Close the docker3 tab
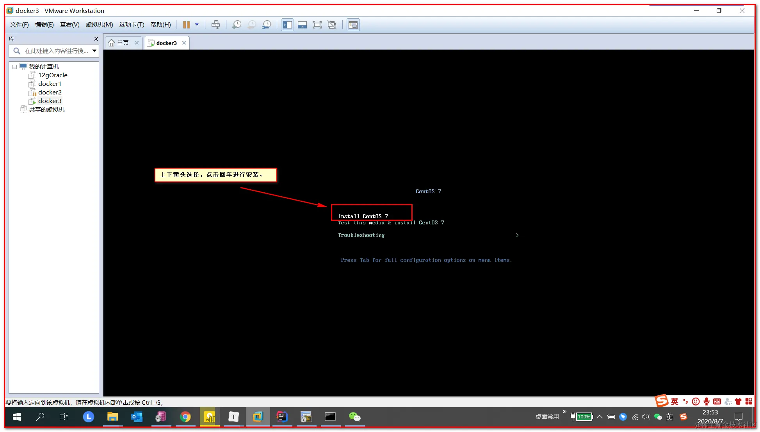The width and height of the screenshot is (760, 432). click(184, 43)
